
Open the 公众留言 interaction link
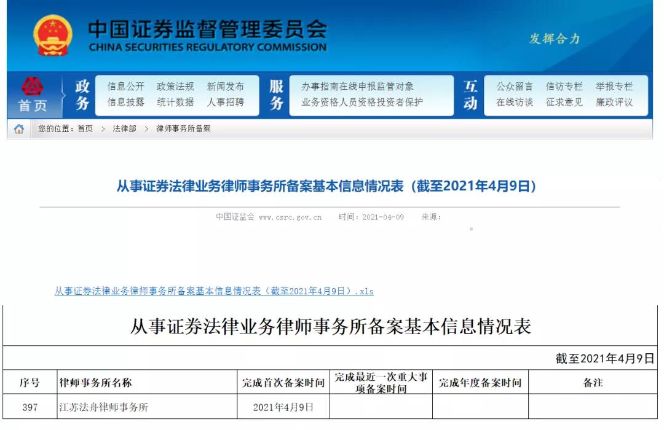(x=515, y=87)
